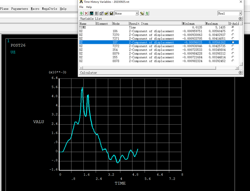This screenshot has height=191, width=250.
Task: Select the UZ row for node 8879
Action: click(125, 53)
